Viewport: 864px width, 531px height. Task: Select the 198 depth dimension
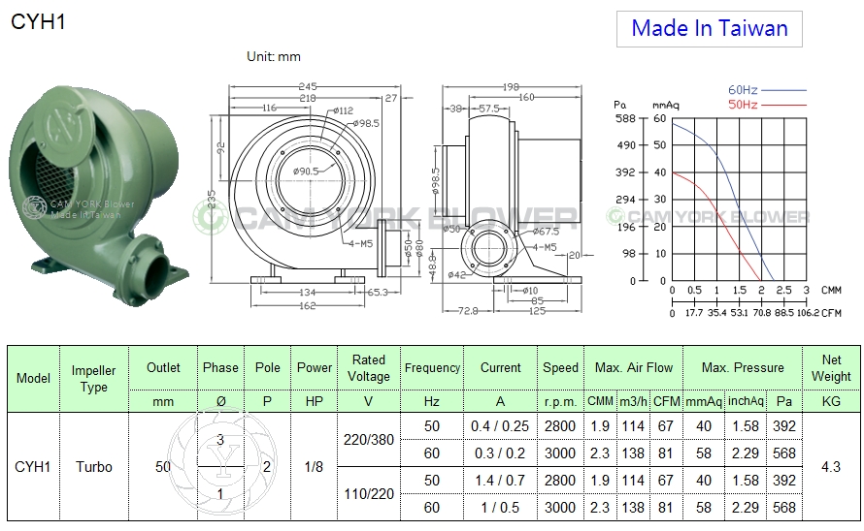point(511,87)
